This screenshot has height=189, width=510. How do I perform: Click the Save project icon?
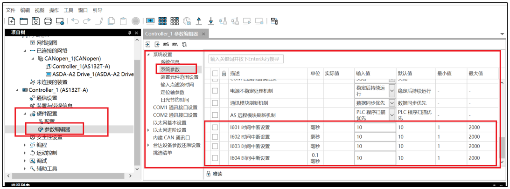click(x=35, y=21)
